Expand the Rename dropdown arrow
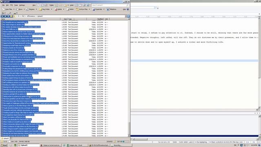 point(36,9)
